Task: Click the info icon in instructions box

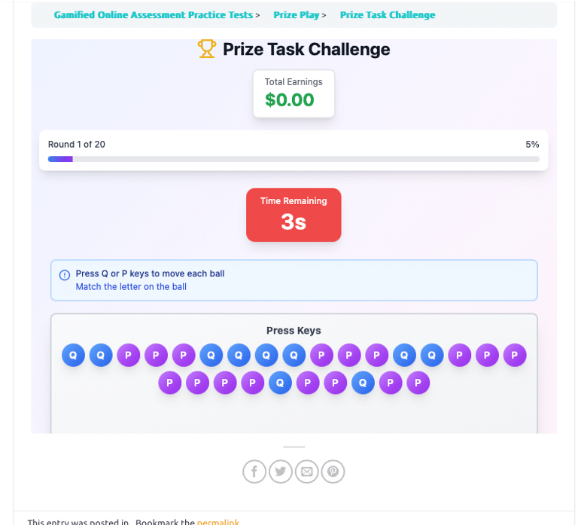Action: coord(65,275)
